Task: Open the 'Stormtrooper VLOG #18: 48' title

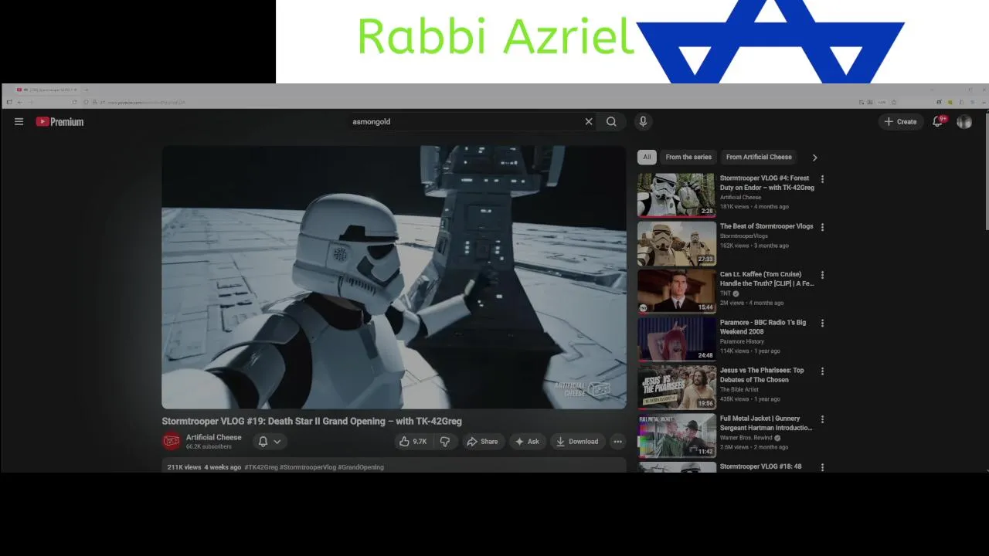Action: (761, 466)
